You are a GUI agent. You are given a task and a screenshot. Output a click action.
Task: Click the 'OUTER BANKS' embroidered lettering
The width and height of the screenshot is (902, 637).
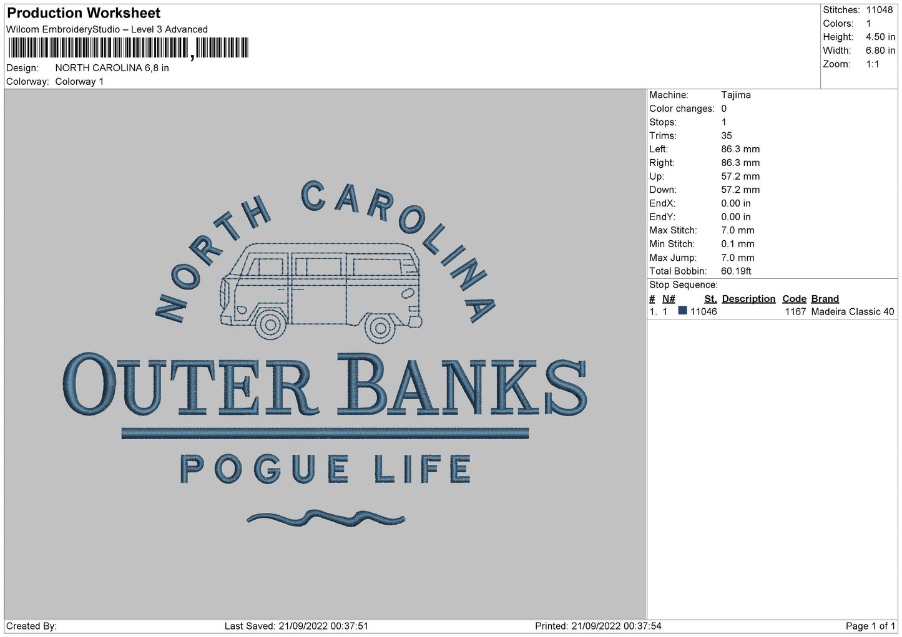click(325, 384)
